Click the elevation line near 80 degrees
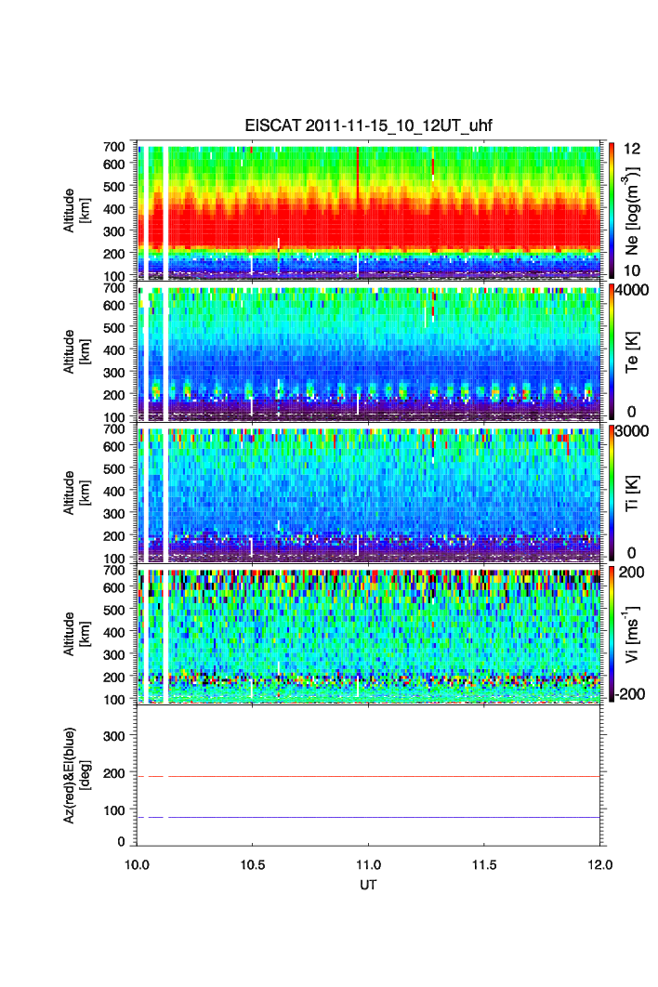The height and width of the screenshot is (987, 658). (372, 817)
